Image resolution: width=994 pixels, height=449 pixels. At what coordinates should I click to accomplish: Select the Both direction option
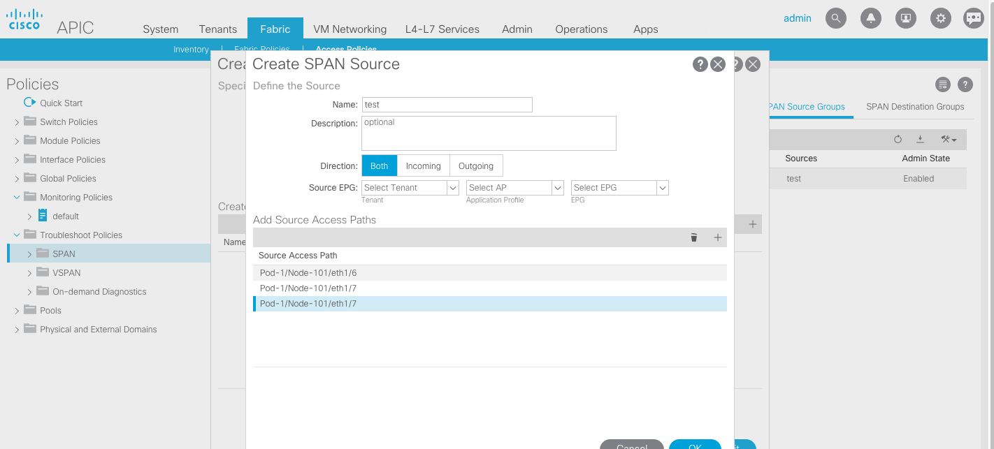tap(379, 165)
